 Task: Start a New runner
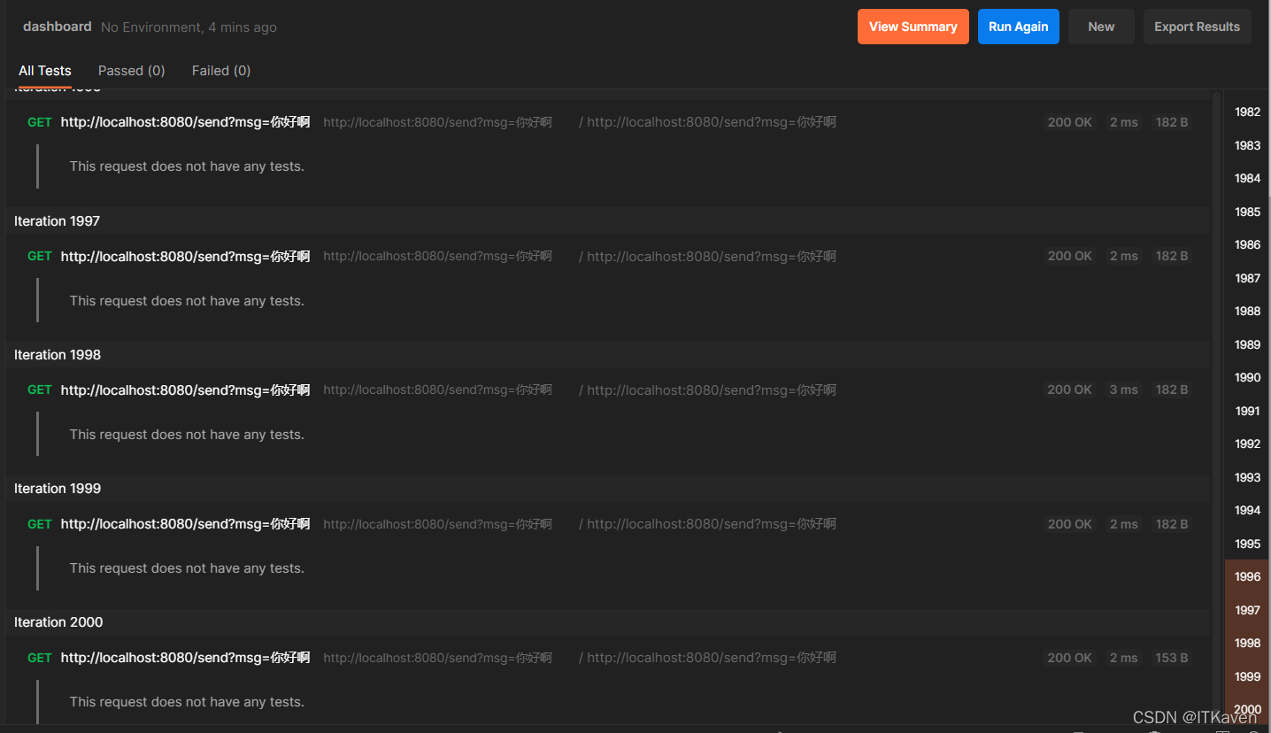coord(1101,27)
